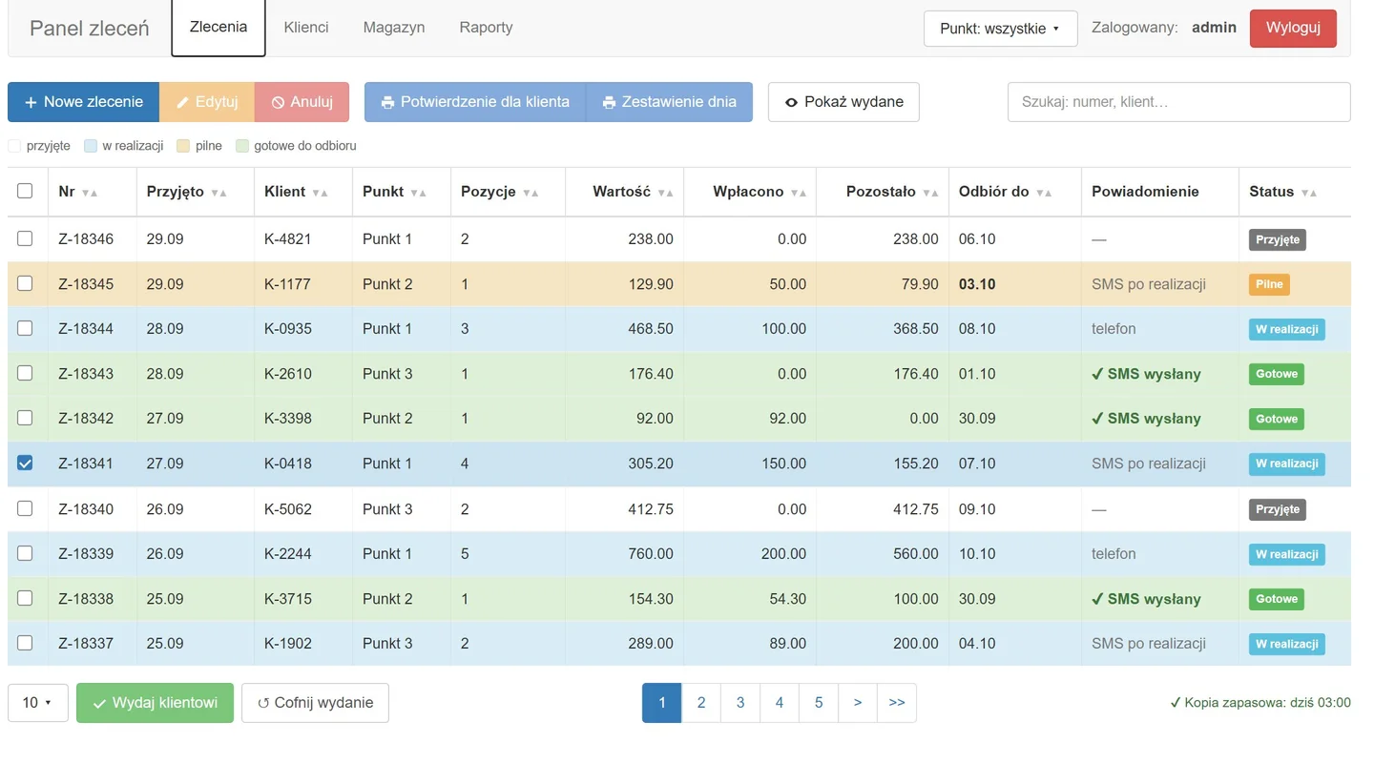Show issued orders with Pokaż wydane
The height and width of the screenshot is (763, 1374).
click(x=843, y=102)
